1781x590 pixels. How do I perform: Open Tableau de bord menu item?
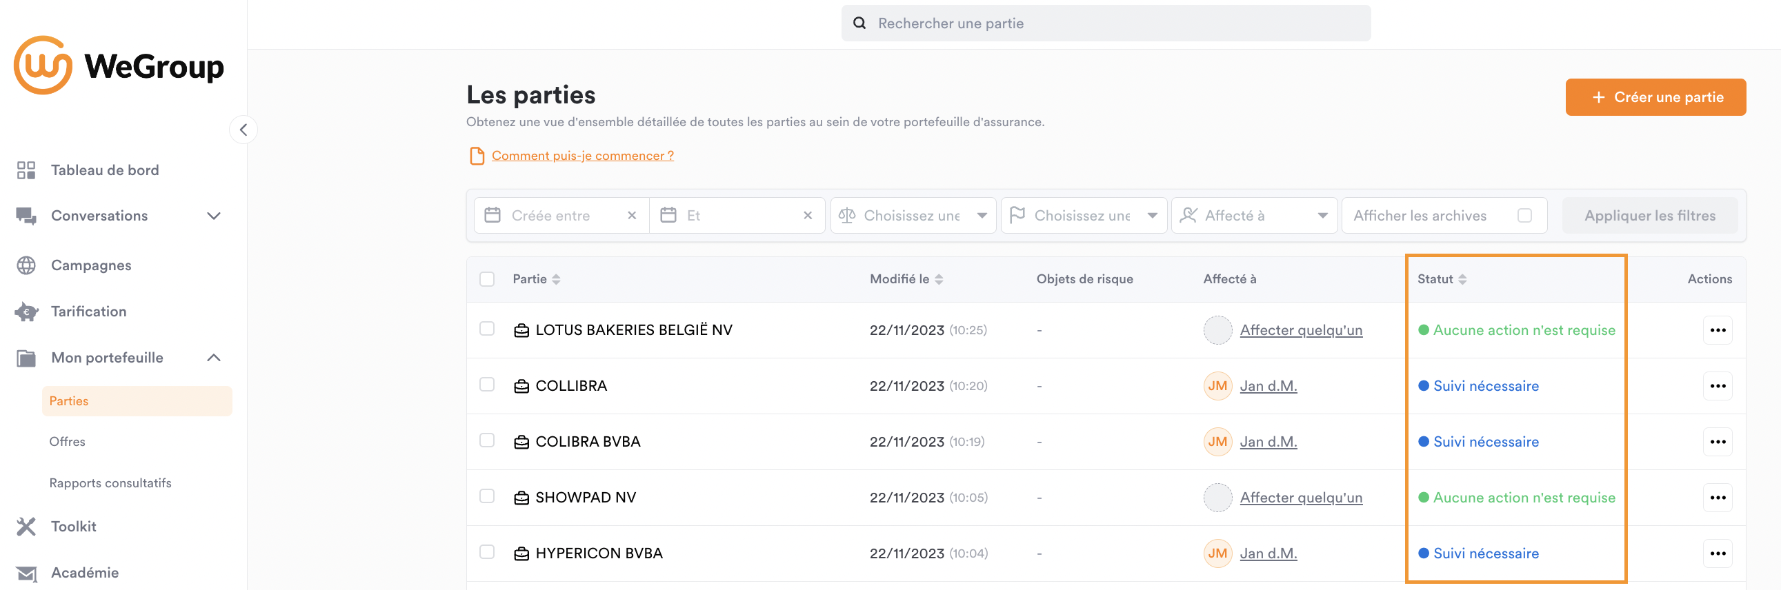[105, 170]
